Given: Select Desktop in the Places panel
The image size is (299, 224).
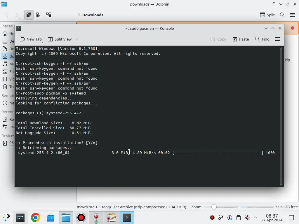Looking at the screenshot, I should (x=8, y=41).
